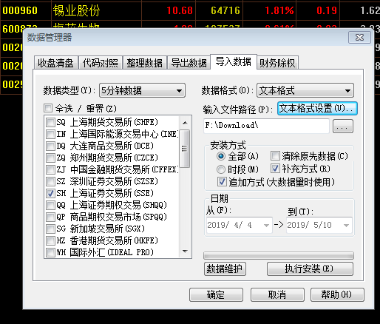Check DQ 大连商品交易所 (DCE)
This screenshot has height=324, width=380.
click(x=50, y=146)
